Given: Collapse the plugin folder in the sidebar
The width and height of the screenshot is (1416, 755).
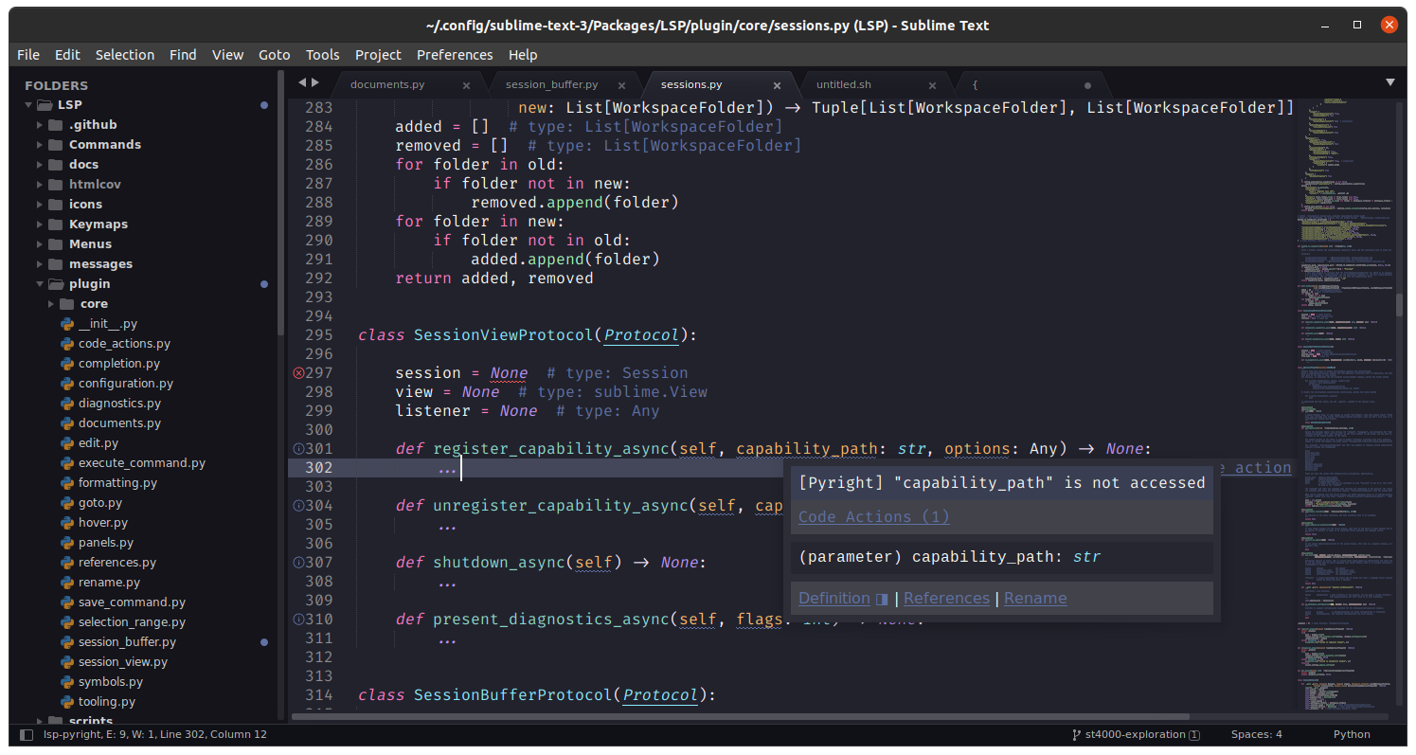Looking at the screenshot, I should (x=39, y=283).
